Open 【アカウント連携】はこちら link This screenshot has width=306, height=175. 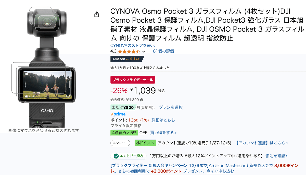click(x=262, y=143)
